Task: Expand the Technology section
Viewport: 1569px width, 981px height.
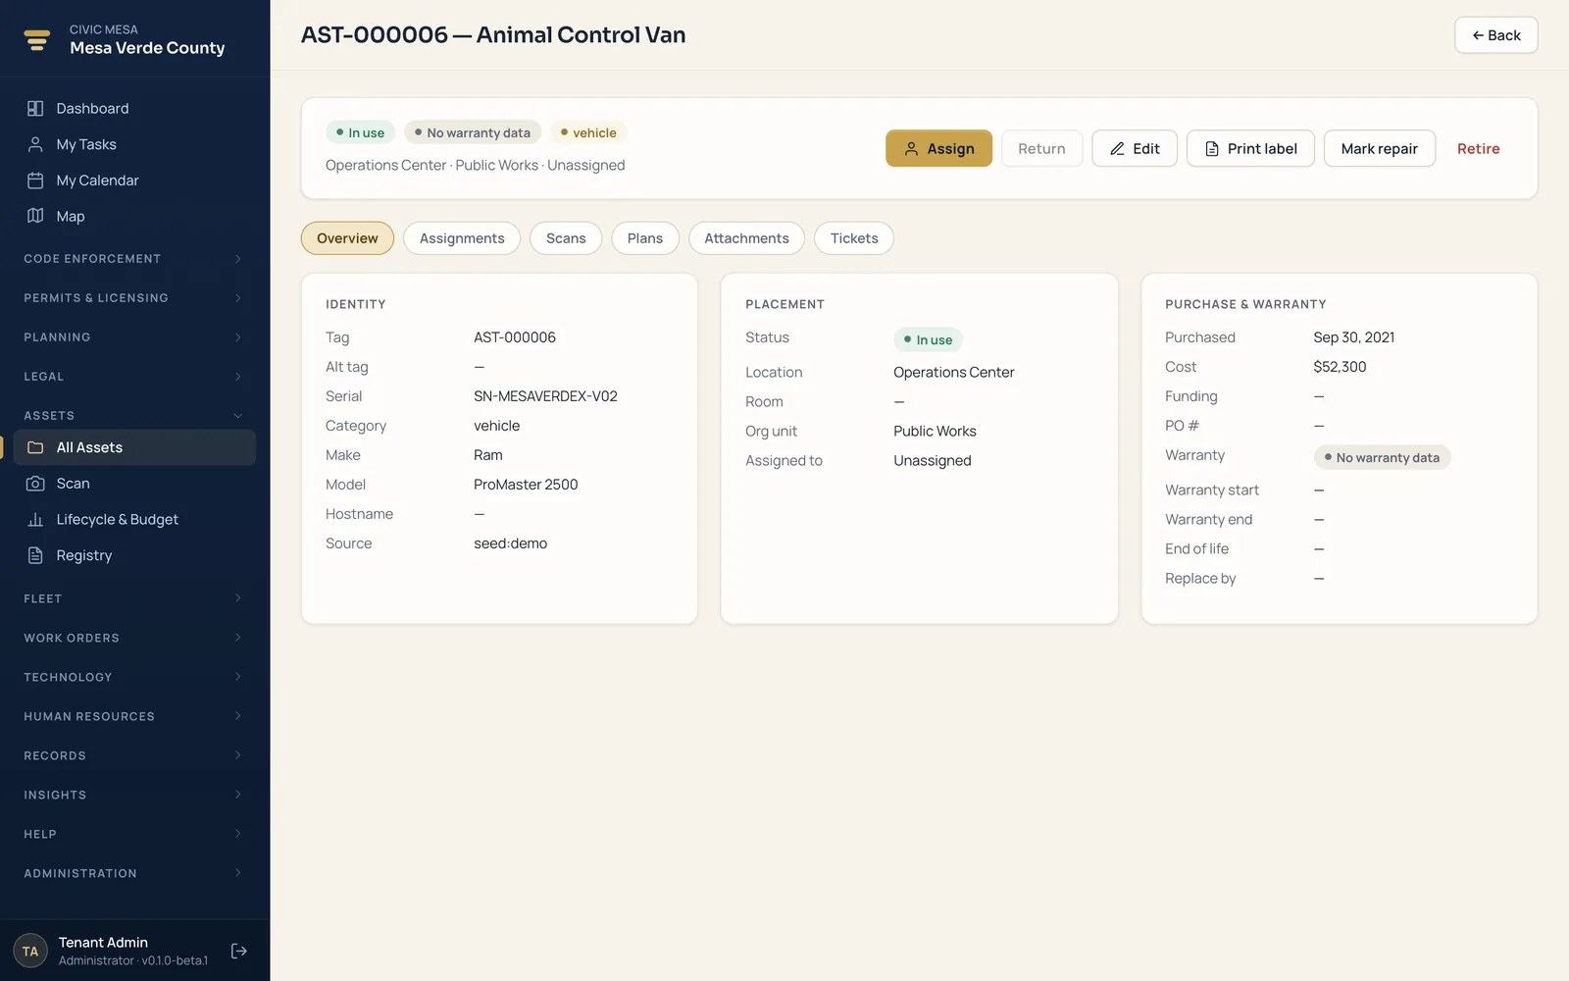Action: click(134, 677)
